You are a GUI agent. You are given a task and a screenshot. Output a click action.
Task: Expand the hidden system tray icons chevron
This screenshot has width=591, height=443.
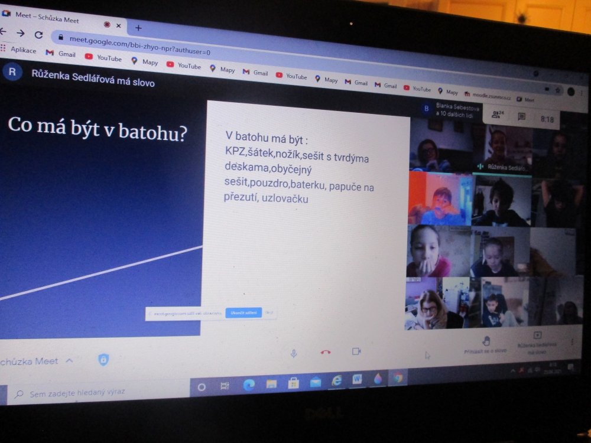[x=512, y=371]
